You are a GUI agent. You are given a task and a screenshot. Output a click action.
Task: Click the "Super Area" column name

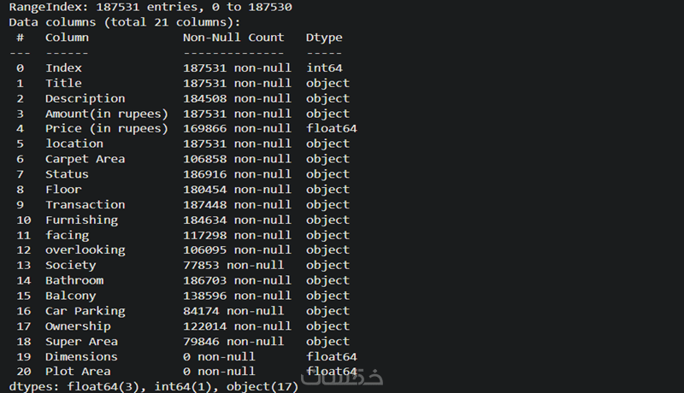(x=81, y=341)
